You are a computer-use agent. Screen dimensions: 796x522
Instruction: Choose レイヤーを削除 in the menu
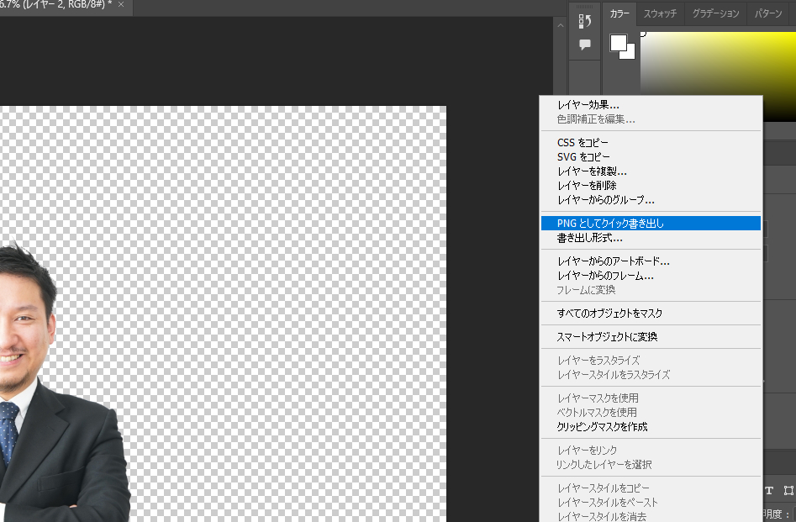[587, 186]
